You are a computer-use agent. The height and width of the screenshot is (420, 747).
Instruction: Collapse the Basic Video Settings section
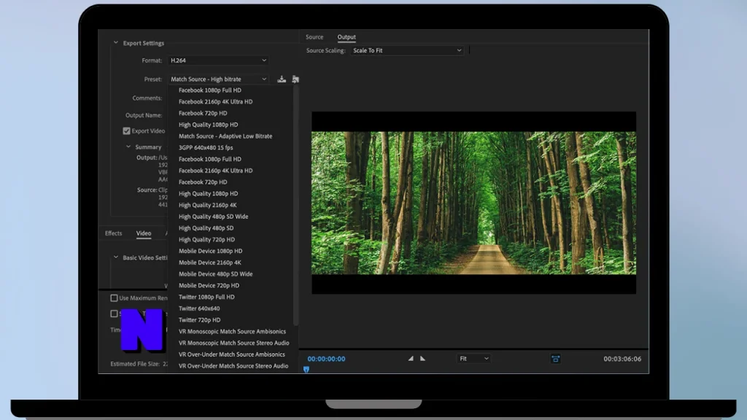(116, 257)
